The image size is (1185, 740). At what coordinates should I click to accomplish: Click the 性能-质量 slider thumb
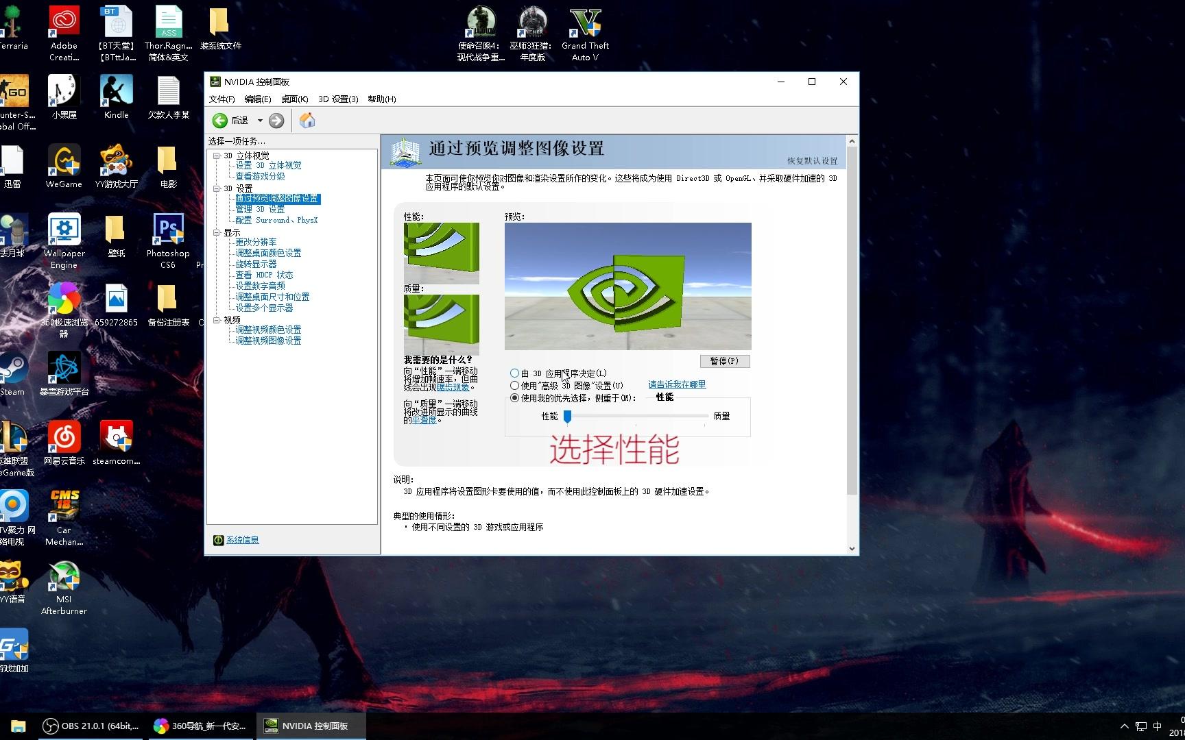[x=567, y=416]
